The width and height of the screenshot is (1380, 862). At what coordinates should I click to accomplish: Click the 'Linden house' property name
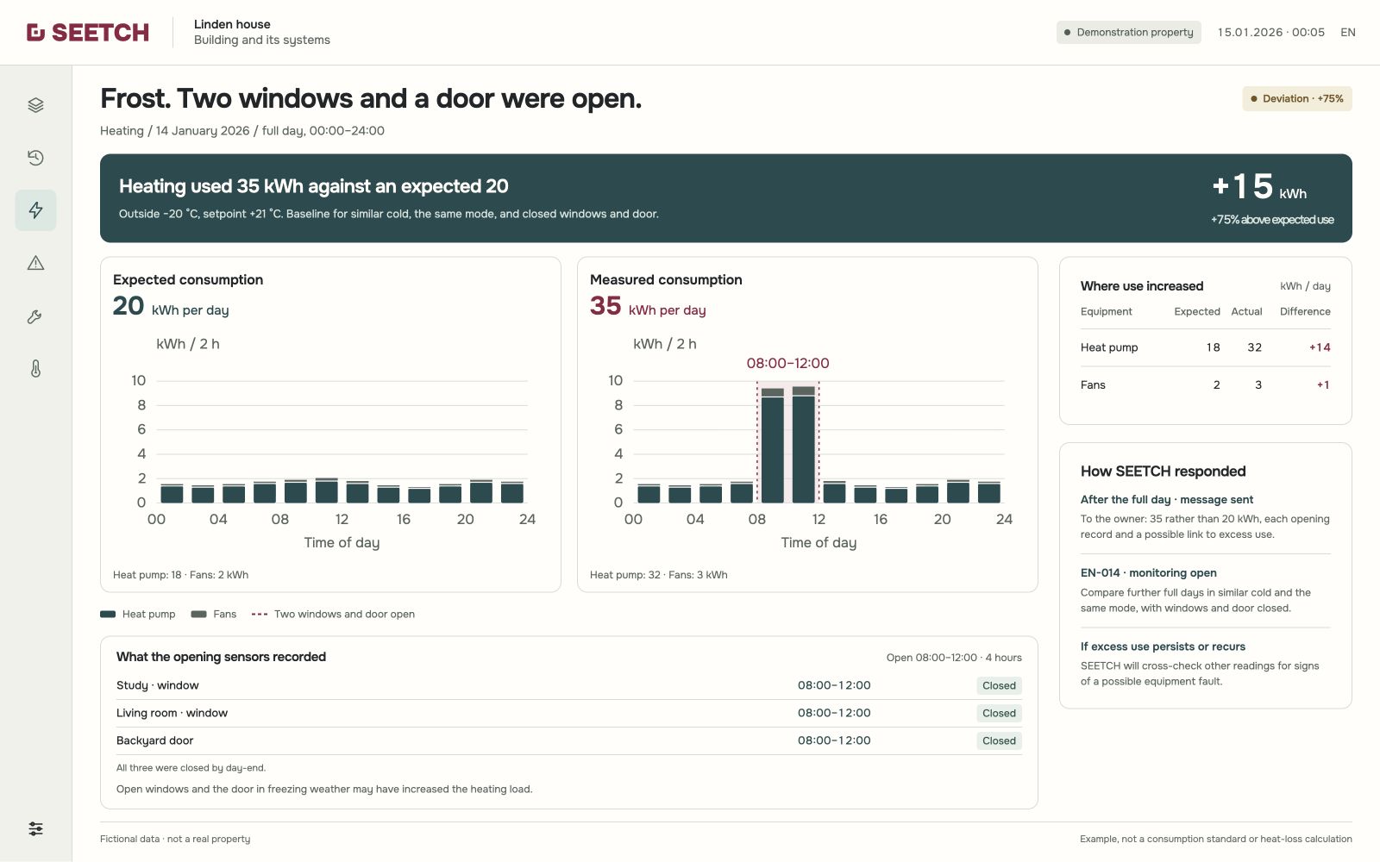(232, 24)
